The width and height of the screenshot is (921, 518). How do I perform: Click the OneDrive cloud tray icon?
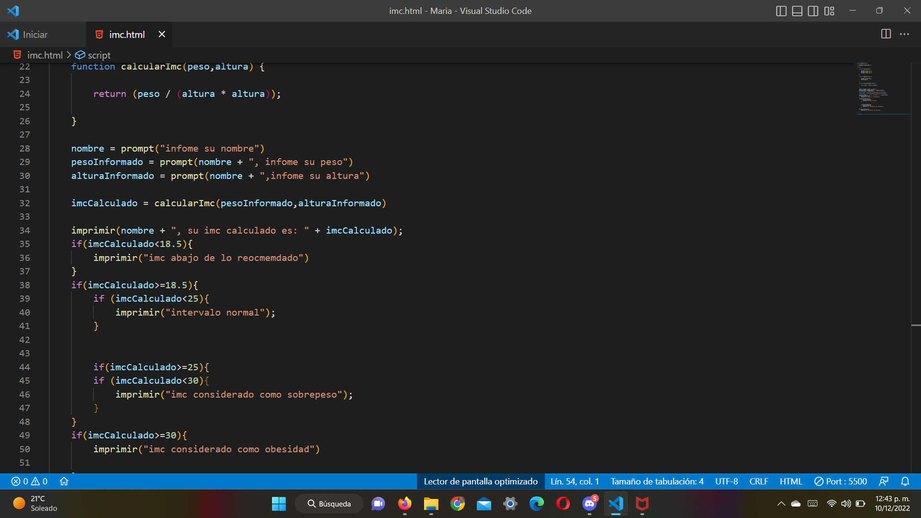pyautogui.click(x=796, y=504)
